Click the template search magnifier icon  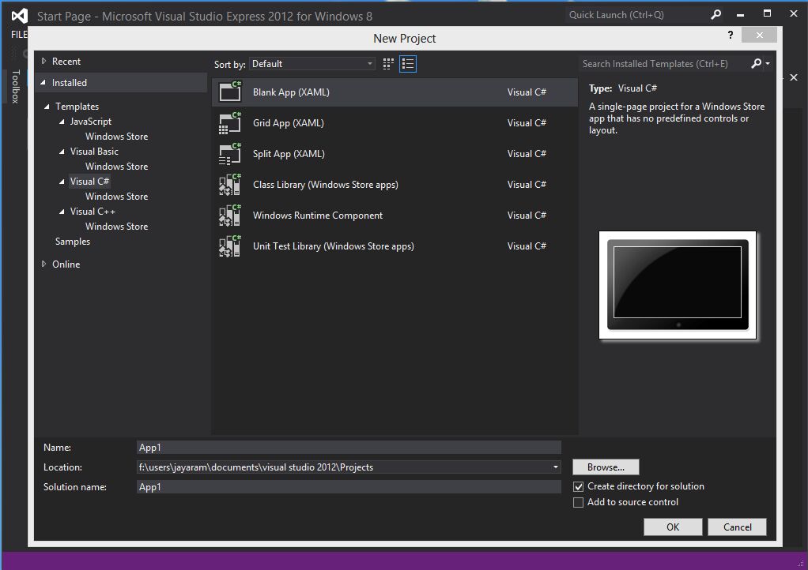click(756, 63)
